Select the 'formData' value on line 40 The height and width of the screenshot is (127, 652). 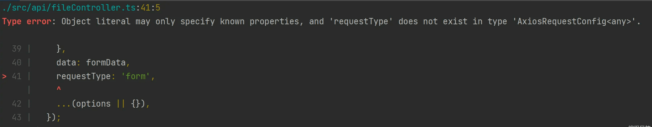point(106,63)
